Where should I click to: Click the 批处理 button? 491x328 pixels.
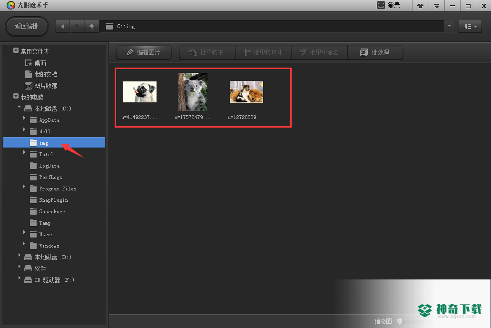click(375, 52)
